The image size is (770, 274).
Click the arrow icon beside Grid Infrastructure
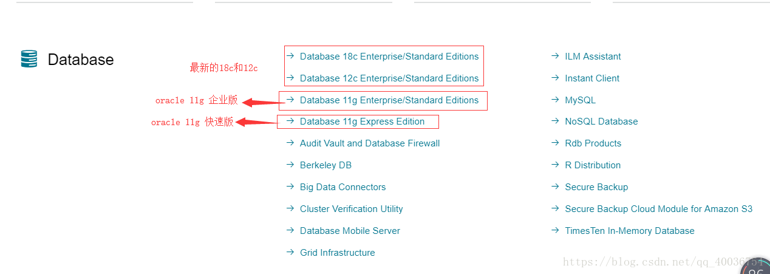point(290,252)
